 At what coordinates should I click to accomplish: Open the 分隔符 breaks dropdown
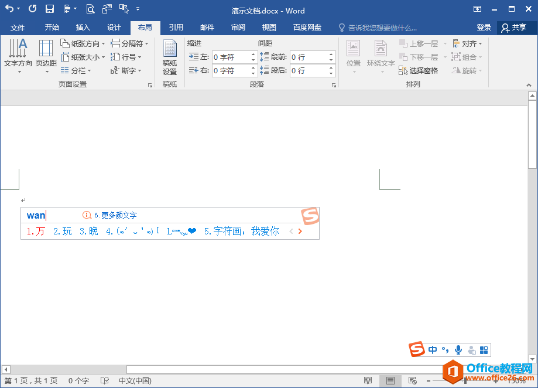pos(129,43)
